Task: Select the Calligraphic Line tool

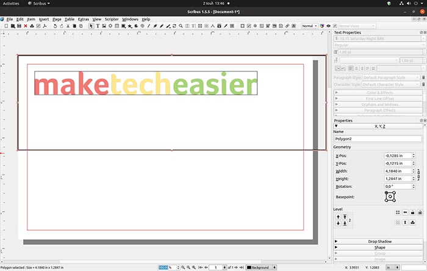Action: coord(168,26)
